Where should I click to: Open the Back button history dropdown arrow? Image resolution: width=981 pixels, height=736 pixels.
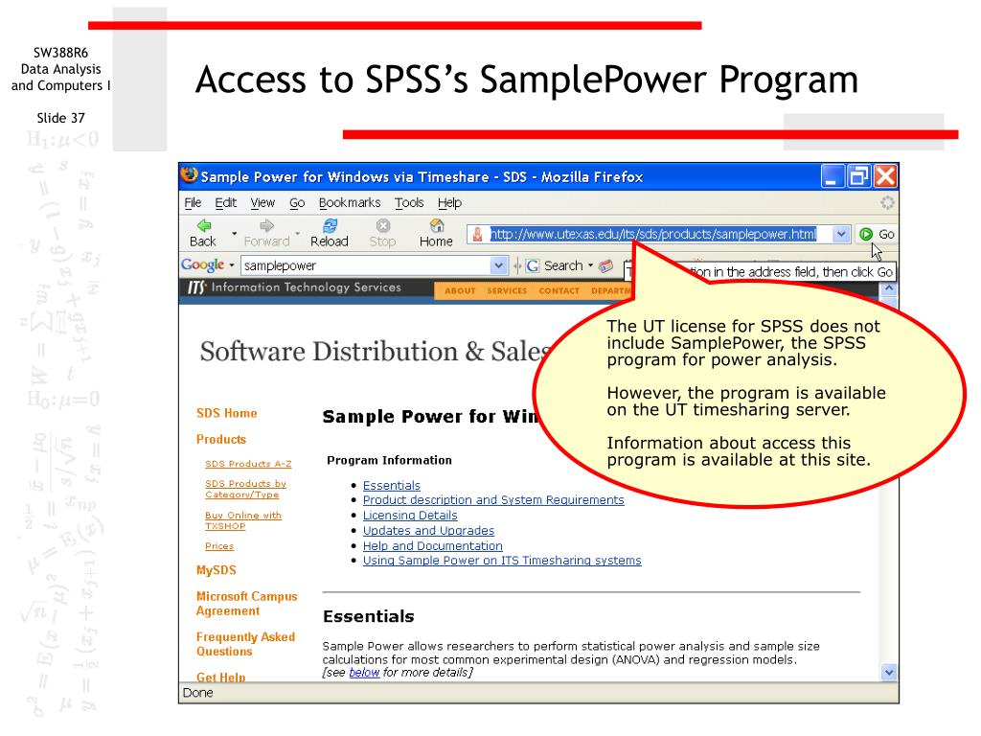pyautogui.click(x=235, y=234)
